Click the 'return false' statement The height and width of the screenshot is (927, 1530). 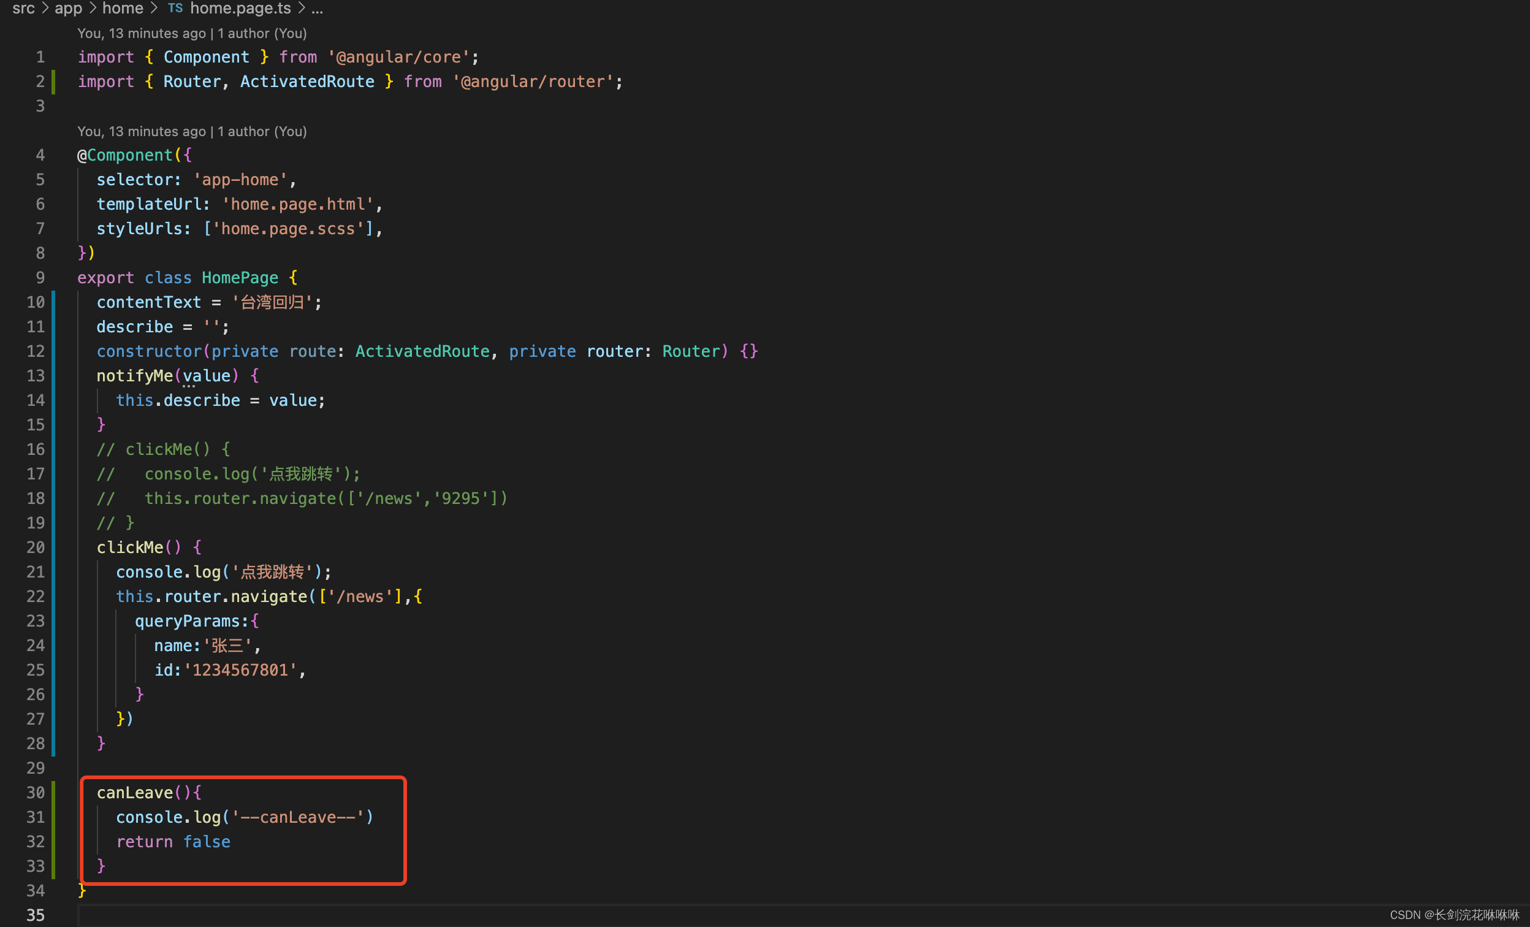[173, 842]
